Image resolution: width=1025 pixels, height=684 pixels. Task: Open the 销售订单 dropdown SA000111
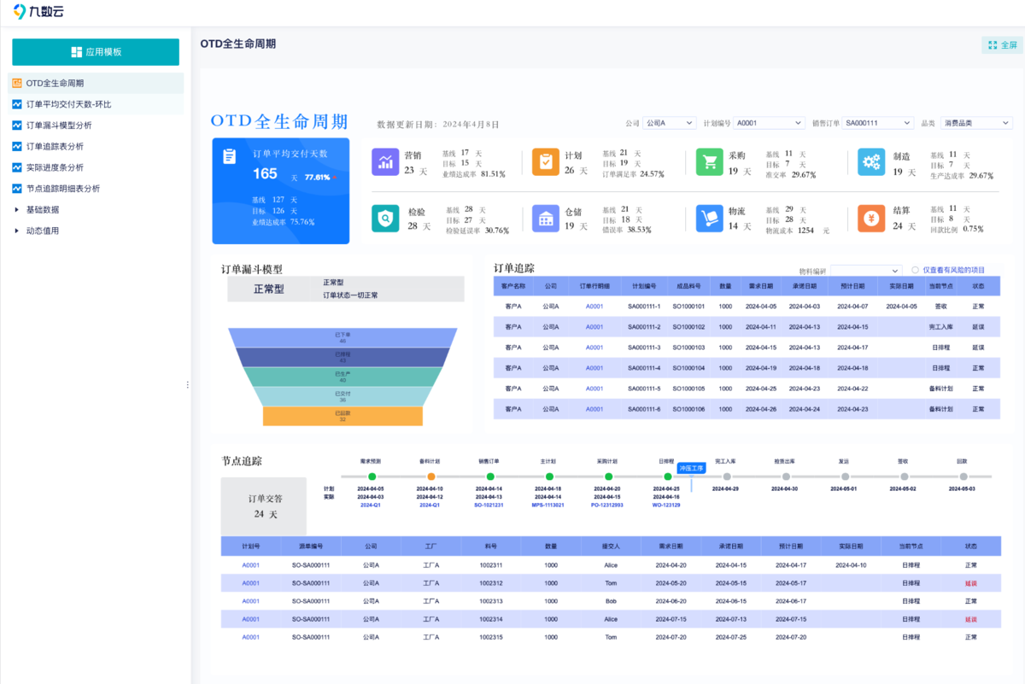tap(878, 123)
